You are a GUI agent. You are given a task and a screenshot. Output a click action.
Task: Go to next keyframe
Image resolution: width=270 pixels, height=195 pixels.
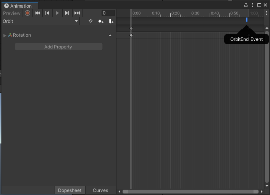(67, 13)
